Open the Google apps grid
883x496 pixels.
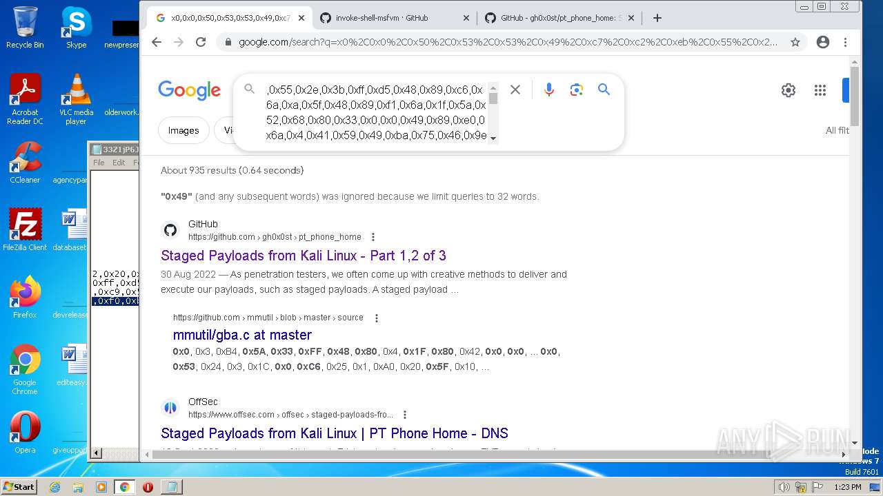point(820,90)
